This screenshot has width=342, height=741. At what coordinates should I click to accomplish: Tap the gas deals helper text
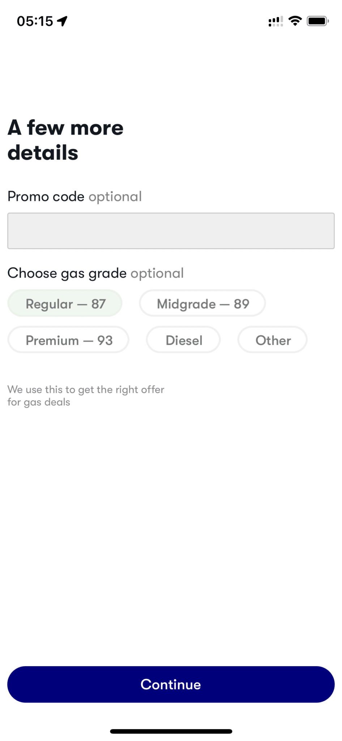click(86, 395)
